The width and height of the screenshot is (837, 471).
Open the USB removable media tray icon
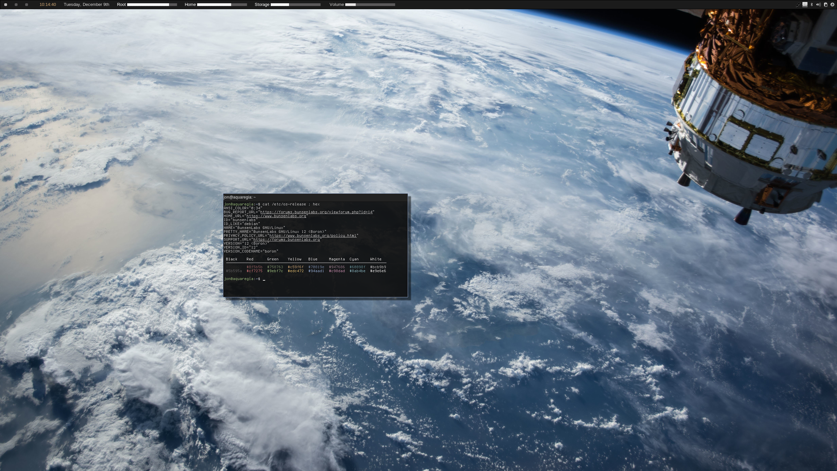[x=805, y=5]
